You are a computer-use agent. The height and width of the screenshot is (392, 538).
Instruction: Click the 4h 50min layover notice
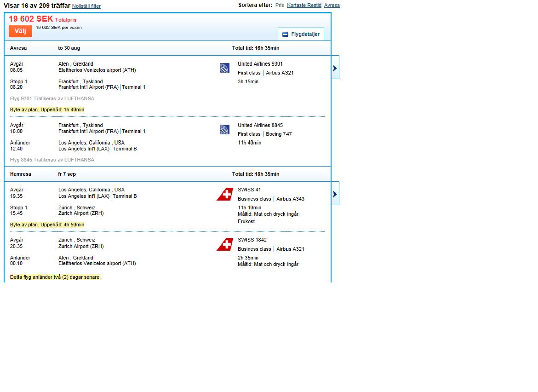(47, 225)
